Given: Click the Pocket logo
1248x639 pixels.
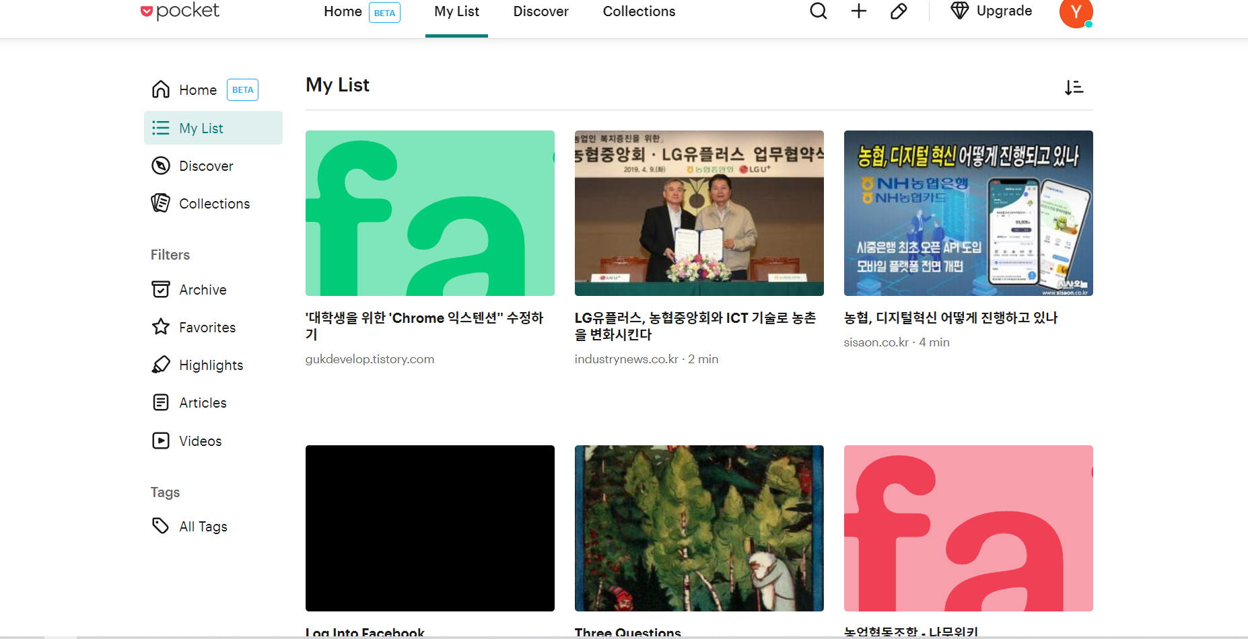Looking at the screenshot, I should [x=180, y=11].
